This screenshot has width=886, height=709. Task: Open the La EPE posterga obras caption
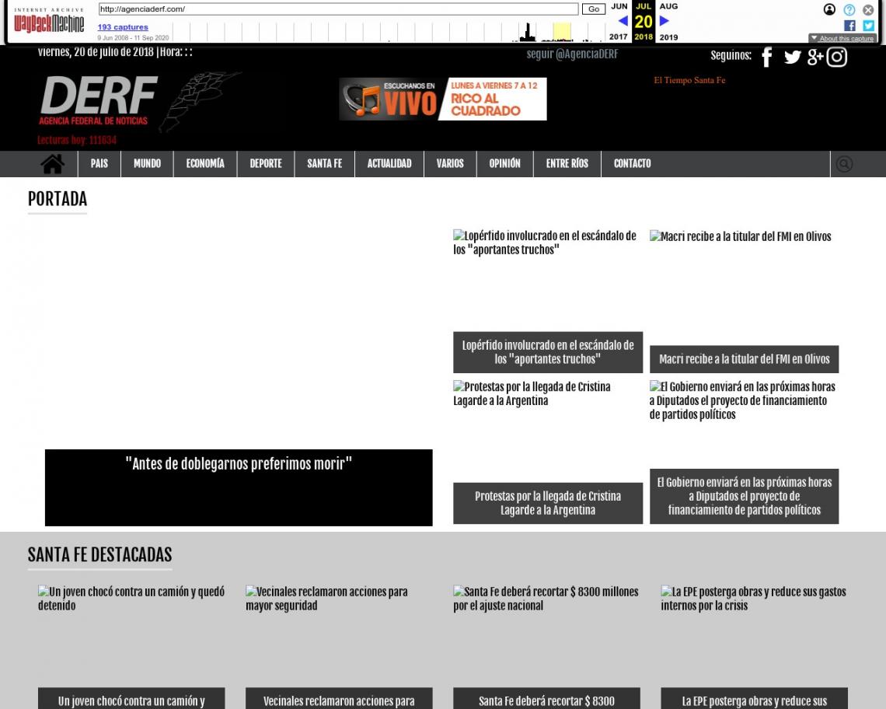click(x=755, y=698)
